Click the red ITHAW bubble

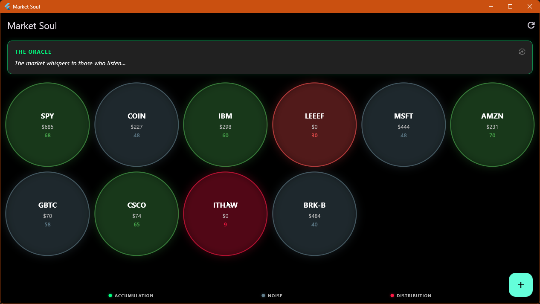coord(225,214)
